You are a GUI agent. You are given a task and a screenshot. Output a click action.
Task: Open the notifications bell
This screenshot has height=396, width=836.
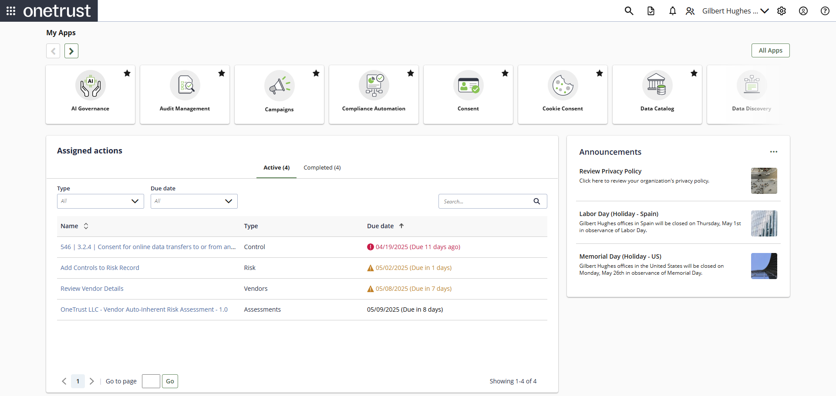tap(672, 11)
